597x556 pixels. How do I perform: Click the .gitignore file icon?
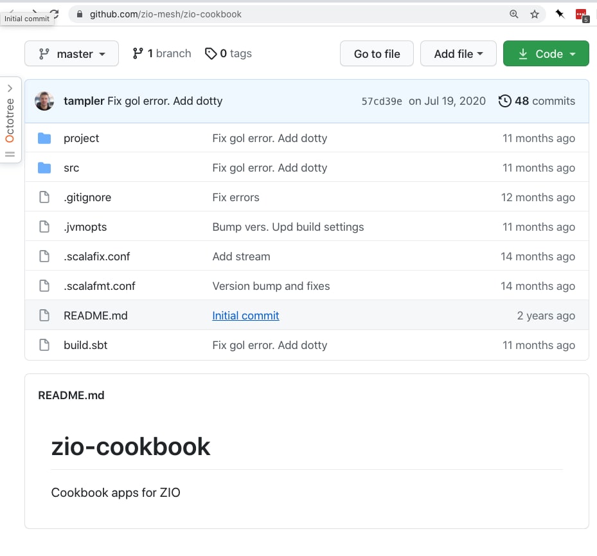[44, 197]
